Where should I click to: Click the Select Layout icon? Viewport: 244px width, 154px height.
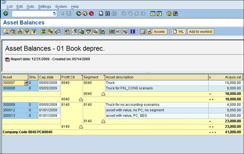pyautogui.click(x=119, y=32)
